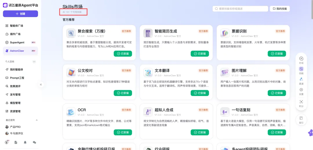Click 已安装 button on 智能简历生成 card

(200, 54)
